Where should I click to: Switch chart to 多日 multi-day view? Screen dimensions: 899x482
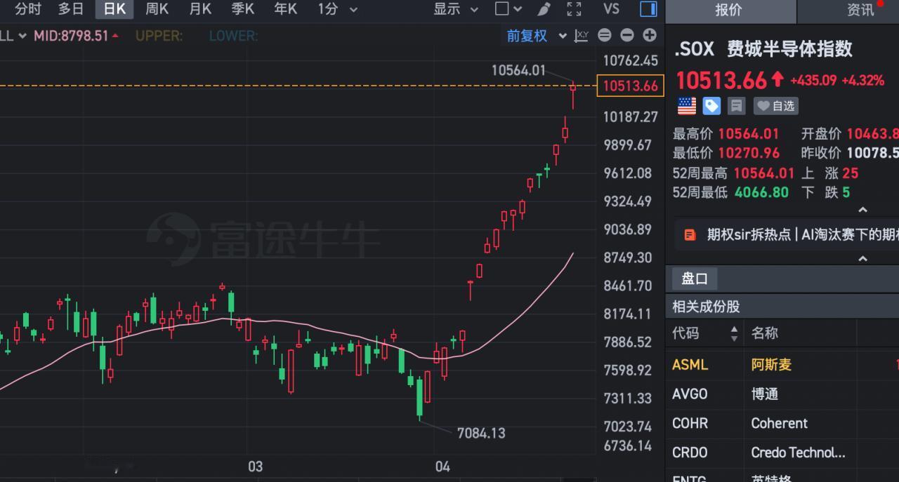tap(71, 9)
